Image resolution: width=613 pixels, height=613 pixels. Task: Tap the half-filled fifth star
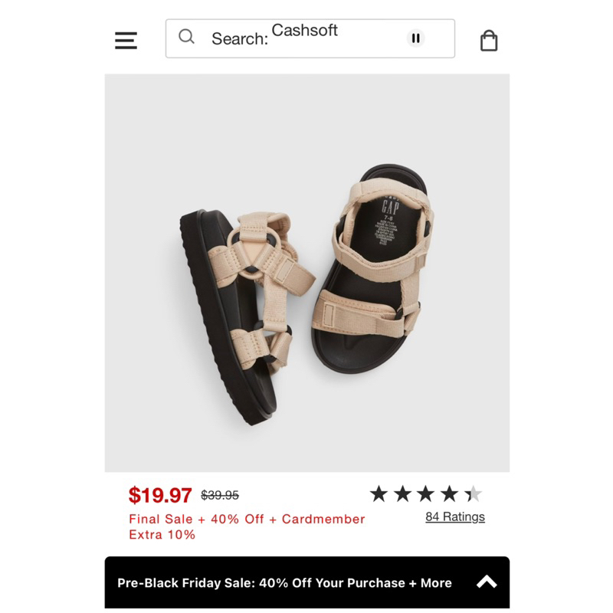[x=474, y=491]
